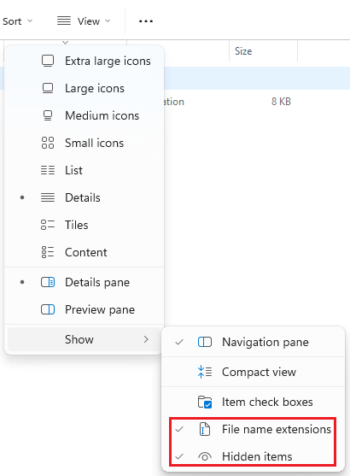
Task: Switch to Content view
Action: (85, 252)
